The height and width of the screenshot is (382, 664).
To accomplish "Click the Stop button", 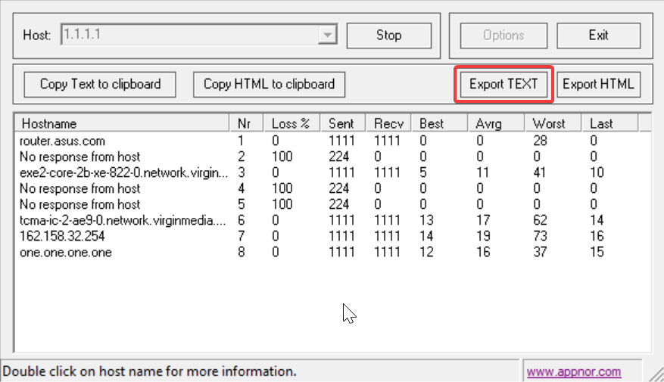I will tap(388, 36).
